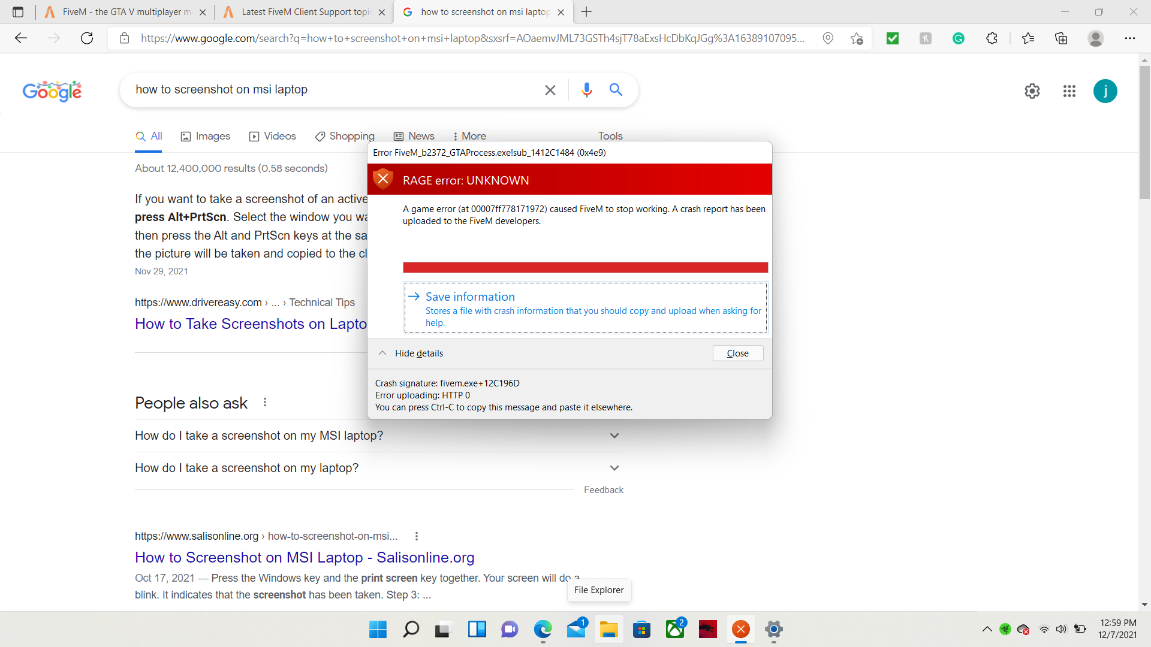Open the Salisonline.org screenshot guide link
This screenshot has height=647, width=1151.
point(305,557)
